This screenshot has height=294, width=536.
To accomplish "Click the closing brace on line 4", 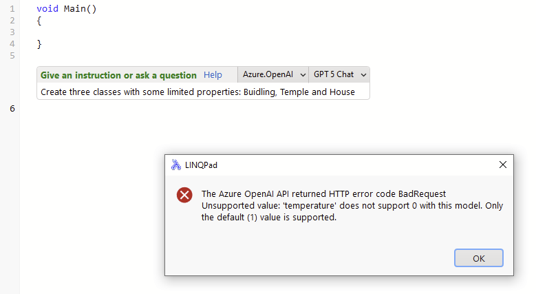I will tap(39, 44).
